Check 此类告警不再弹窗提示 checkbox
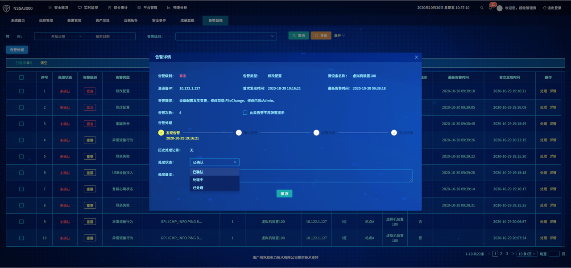Image resolution: width=571 pixels, height=268 pixels. pyautogui.click(x=245, y=113)
